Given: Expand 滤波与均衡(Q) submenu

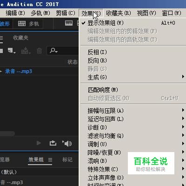Looking at the screenshot, I should tap(133, 136).
